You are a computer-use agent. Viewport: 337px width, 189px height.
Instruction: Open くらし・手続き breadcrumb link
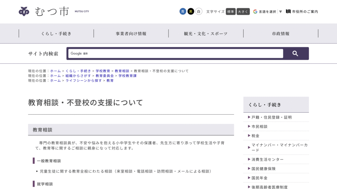(x=78, y=71)
